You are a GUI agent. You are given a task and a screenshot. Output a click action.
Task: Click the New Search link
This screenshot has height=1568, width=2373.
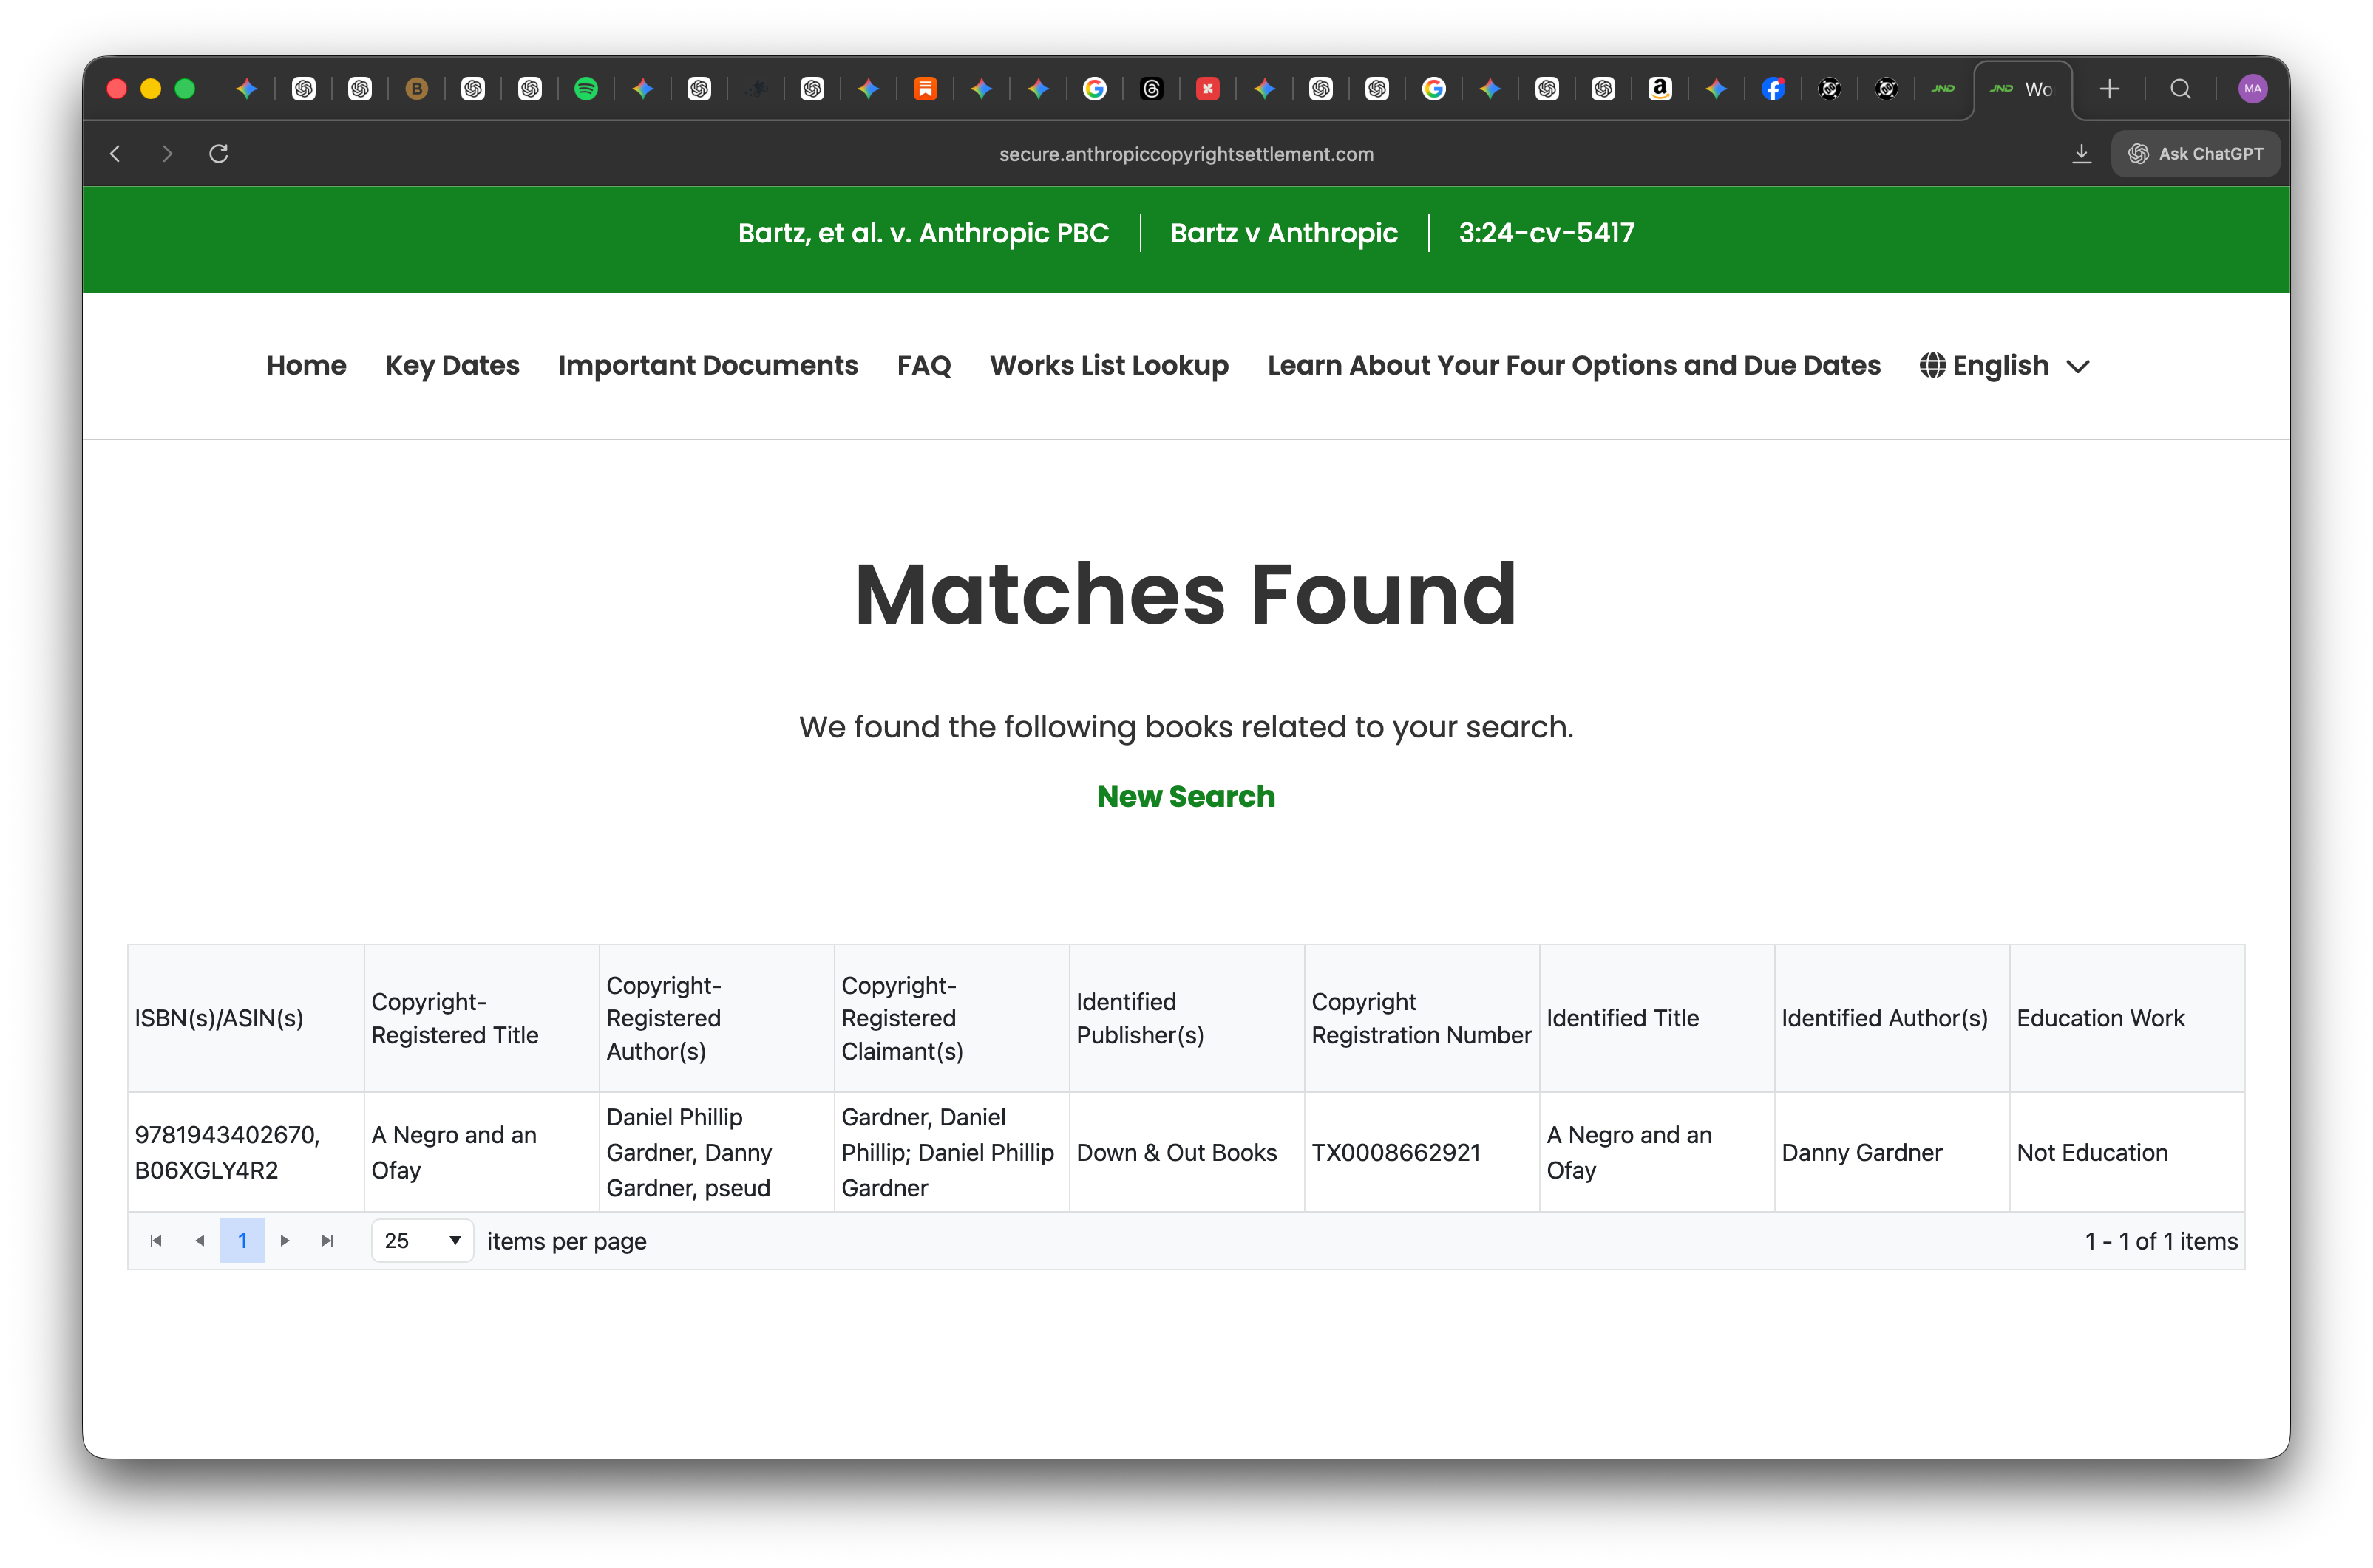point(1186,797)
